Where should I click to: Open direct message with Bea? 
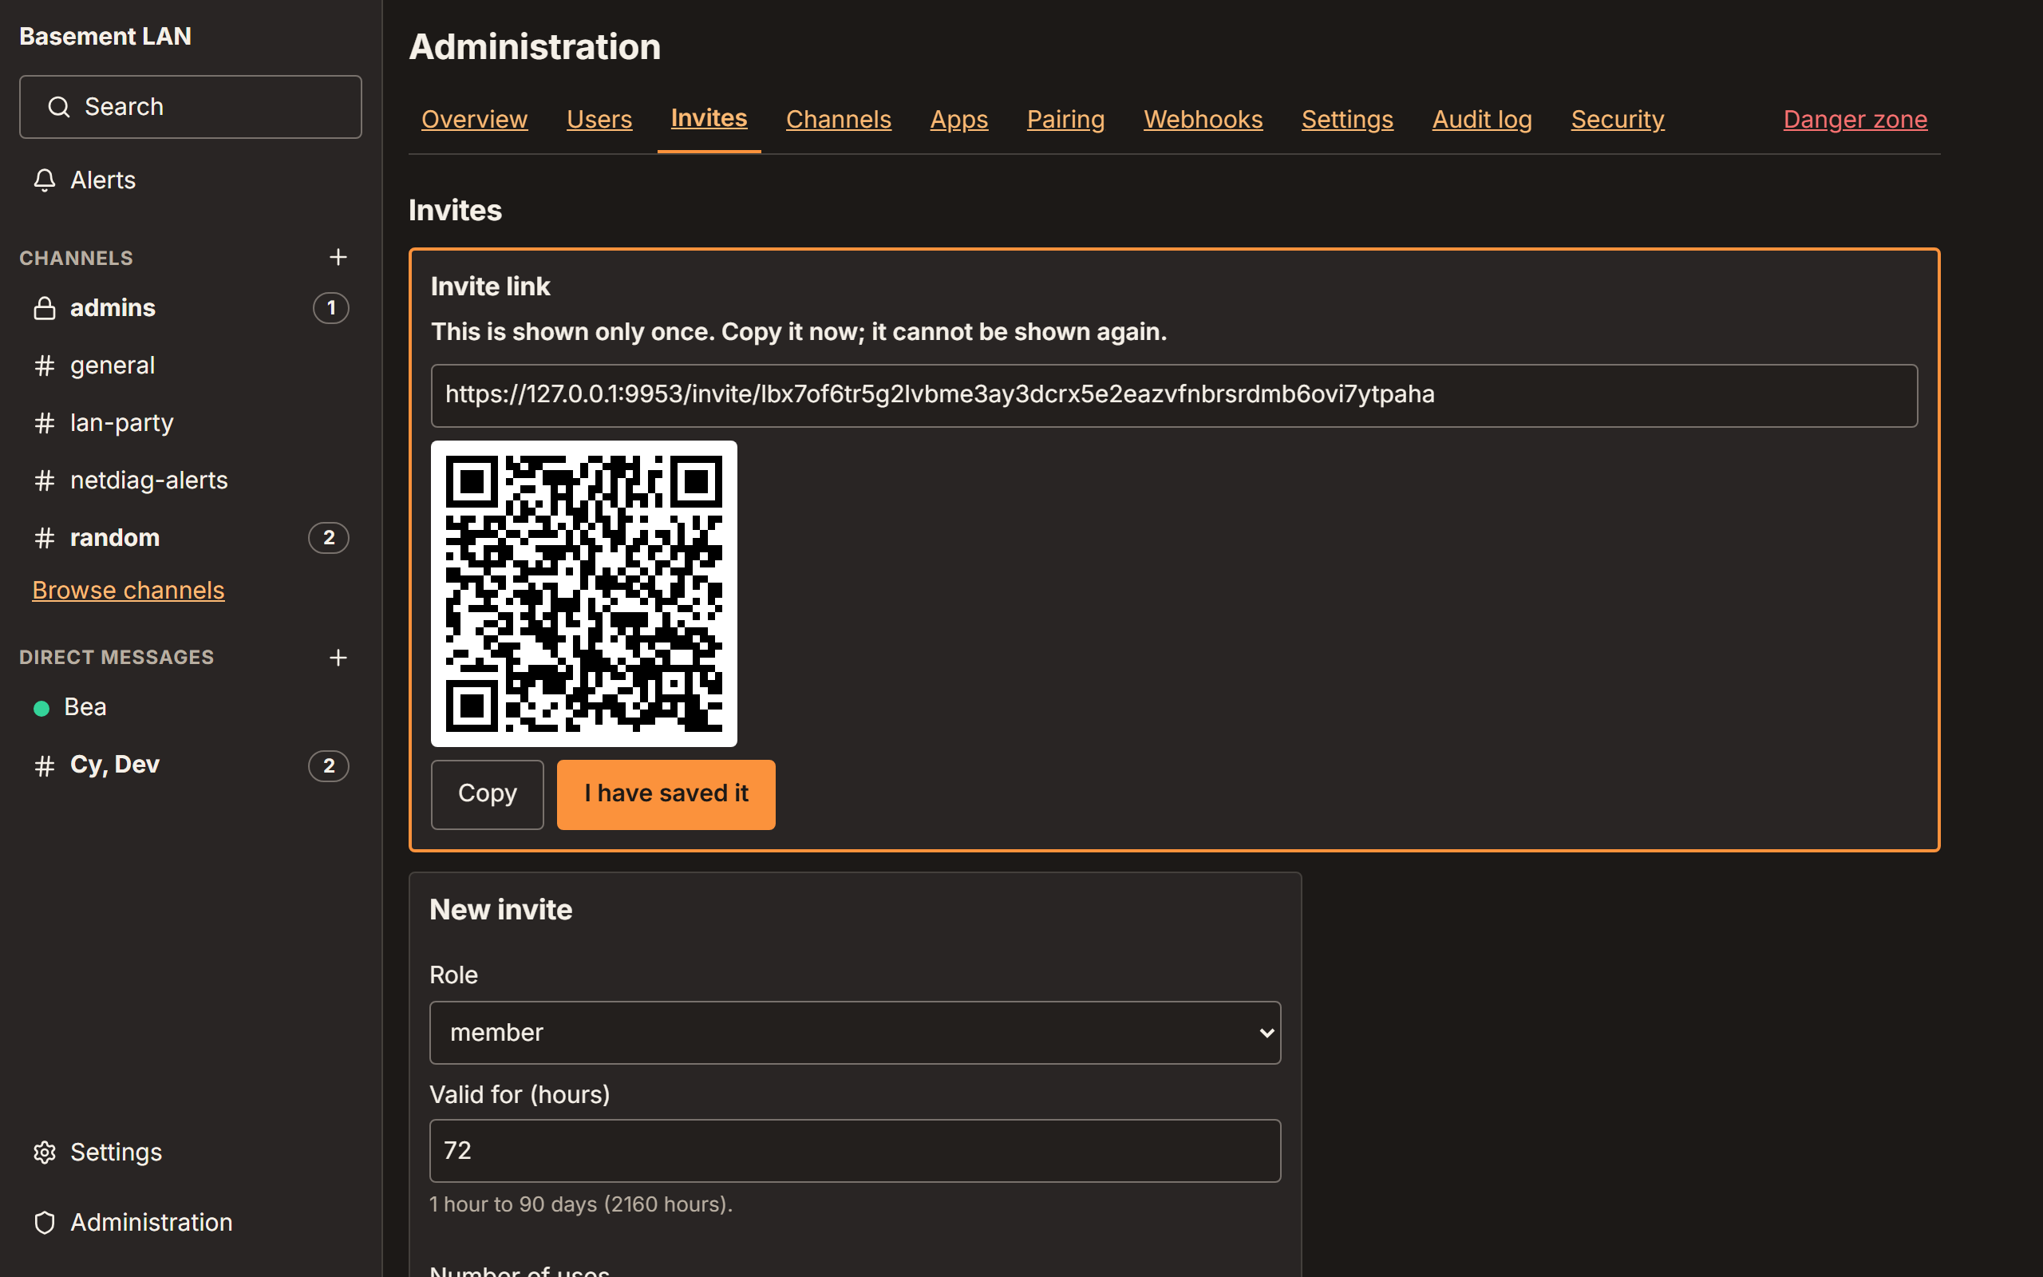(x=190, y=708)
